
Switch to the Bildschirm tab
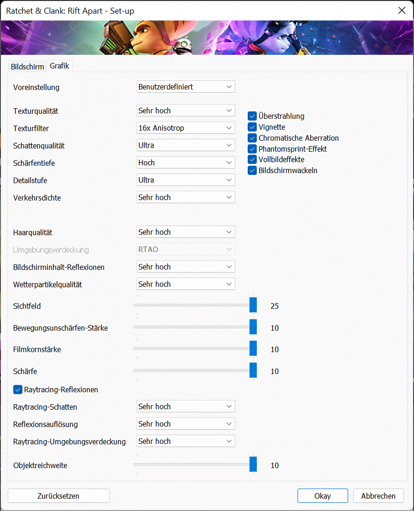tap(27, 66)
